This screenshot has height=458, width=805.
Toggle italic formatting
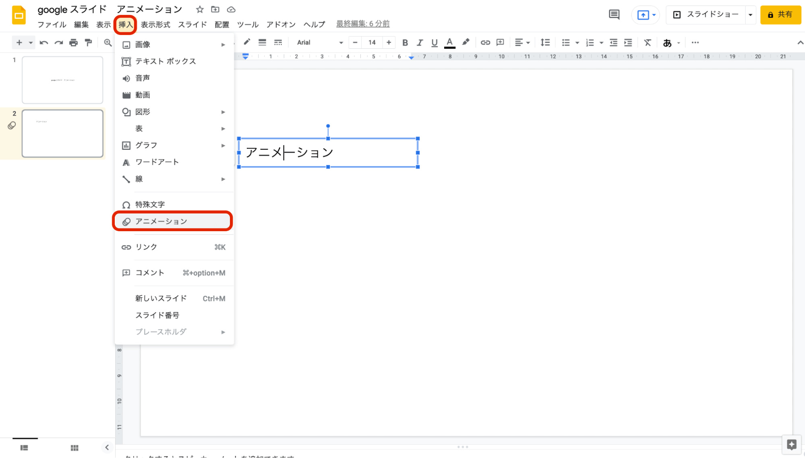pos(420,42)
